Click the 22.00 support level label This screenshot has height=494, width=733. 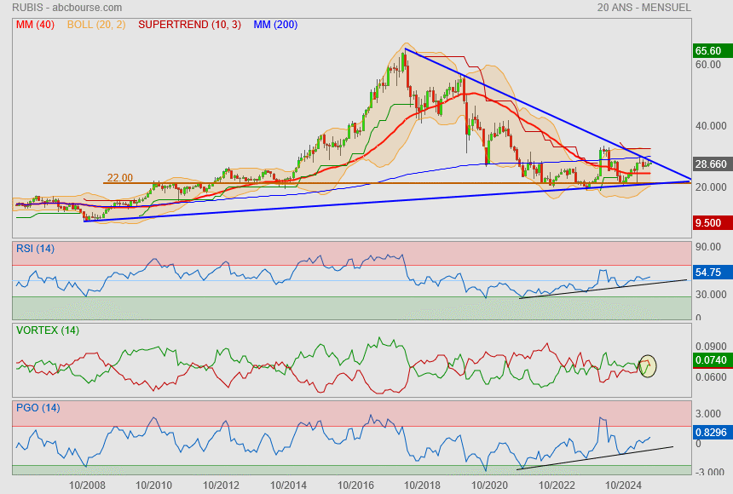119,178
